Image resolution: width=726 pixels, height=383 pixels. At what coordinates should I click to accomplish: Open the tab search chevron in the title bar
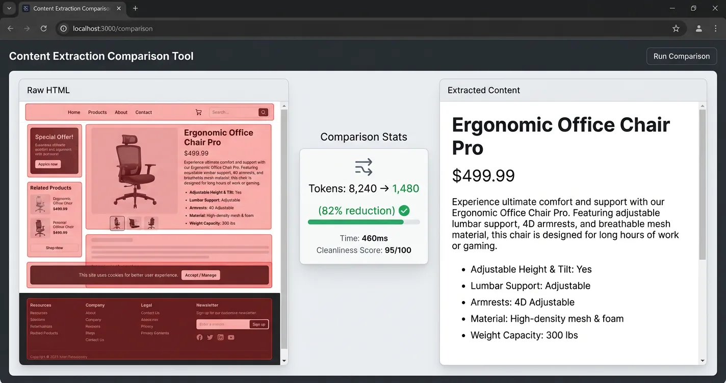(9, 8)
